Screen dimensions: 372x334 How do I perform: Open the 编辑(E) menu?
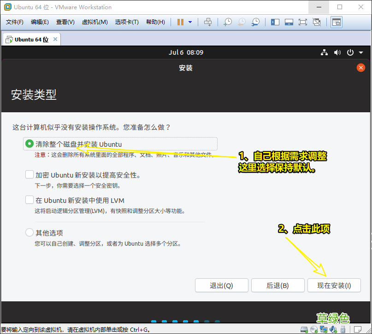tap(40, 22)
